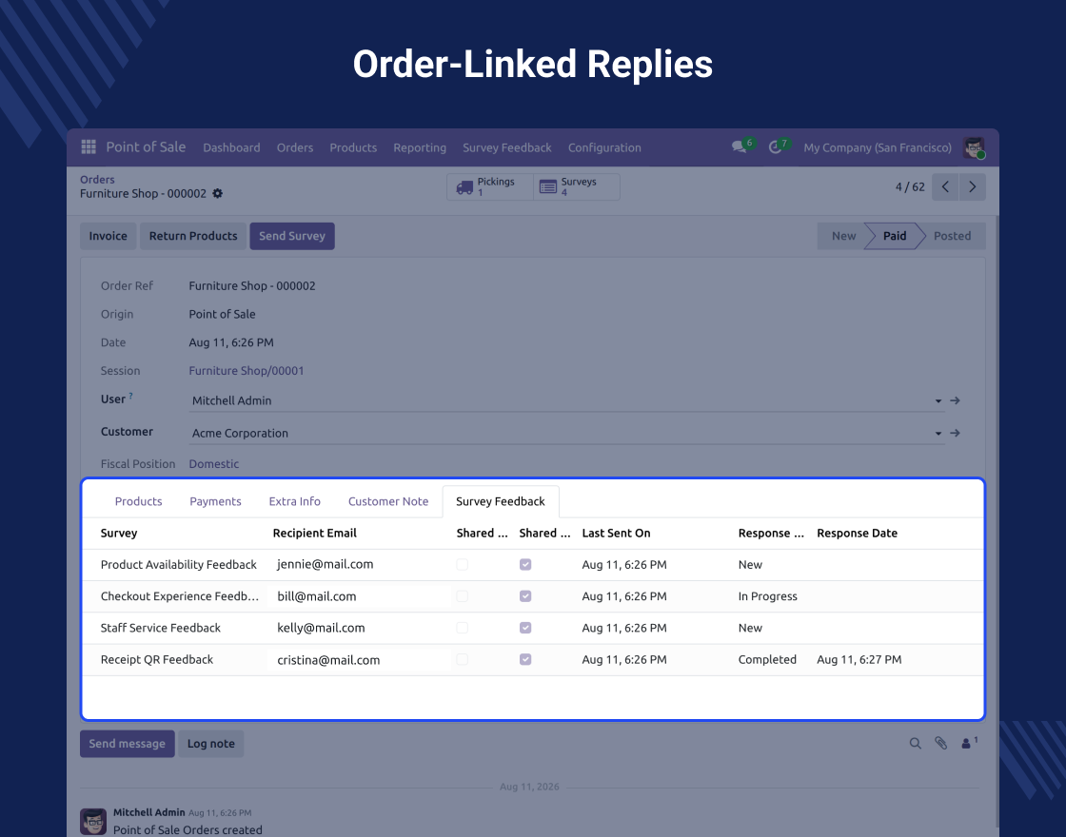Search chatter messages with the magnifier icon

tap(916, 743)
